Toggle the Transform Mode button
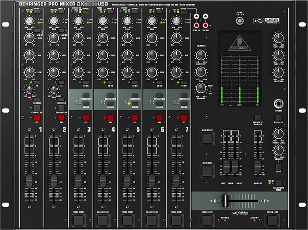308x230 pixels. coord(278,182)
